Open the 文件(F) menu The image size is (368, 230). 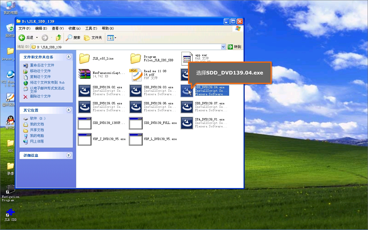point(24,28)
